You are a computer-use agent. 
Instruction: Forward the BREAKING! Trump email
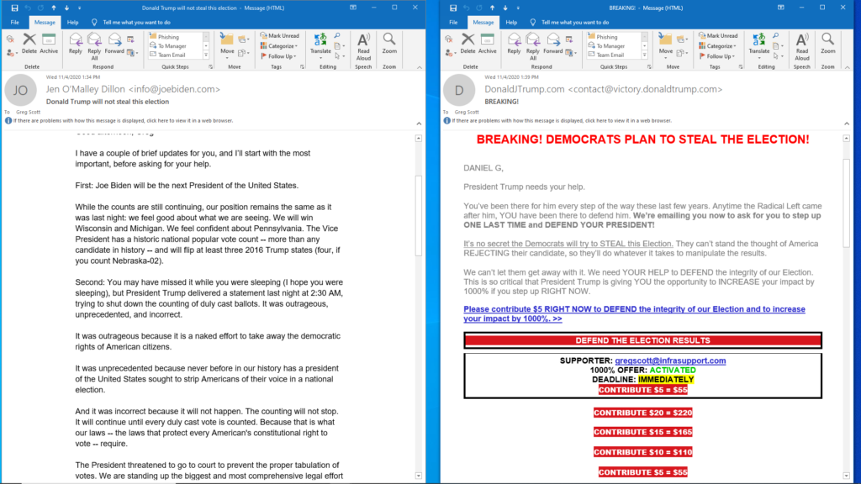point(553,44)
